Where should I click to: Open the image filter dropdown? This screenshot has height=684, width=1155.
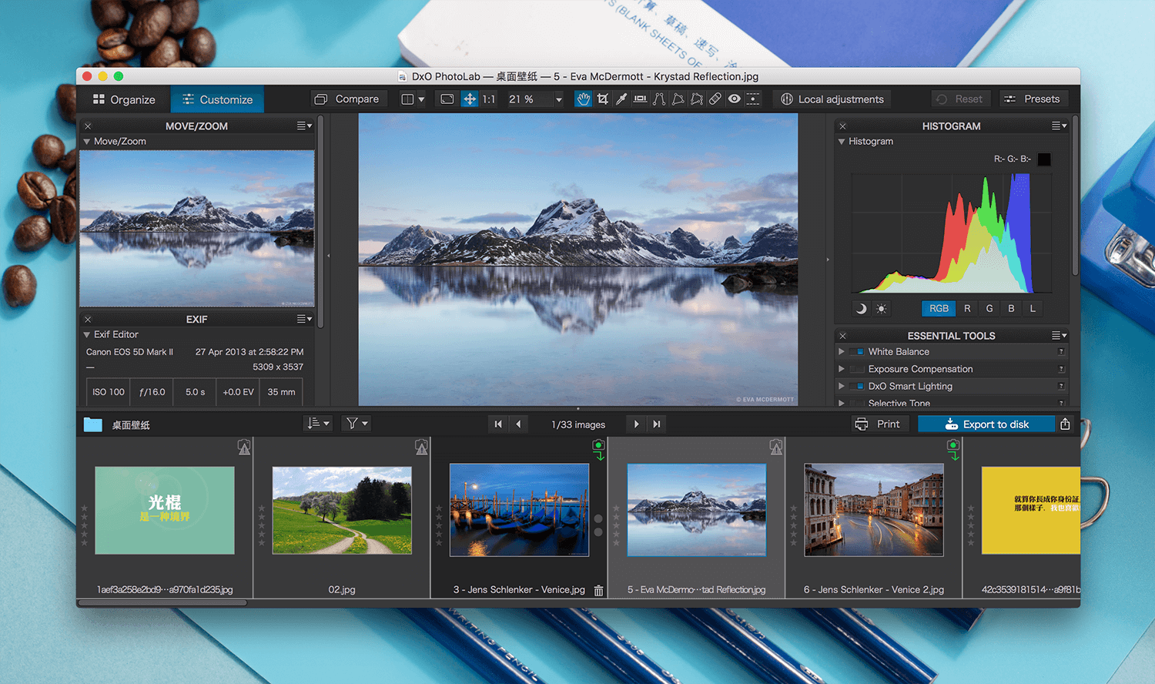[x=357, y=424]
